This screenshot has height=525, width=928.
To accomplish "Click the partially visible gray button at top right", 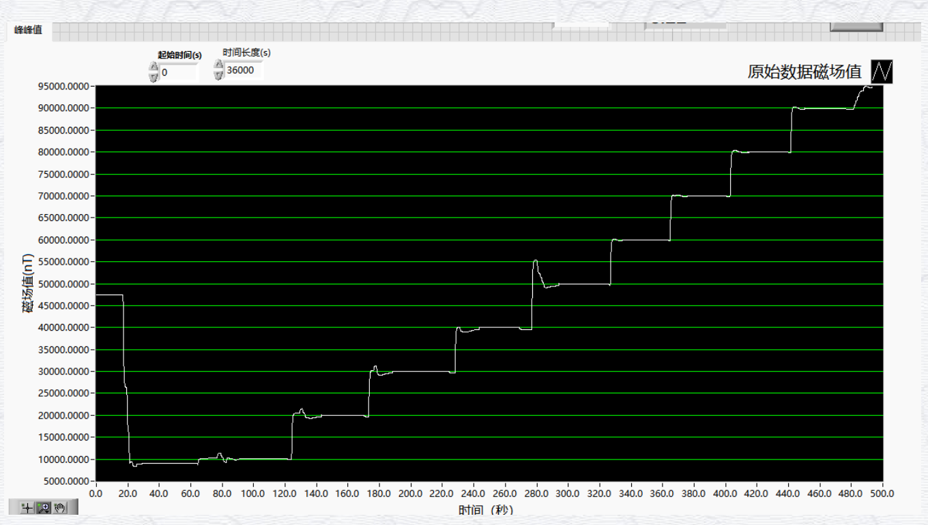I will tap(856, 26).
